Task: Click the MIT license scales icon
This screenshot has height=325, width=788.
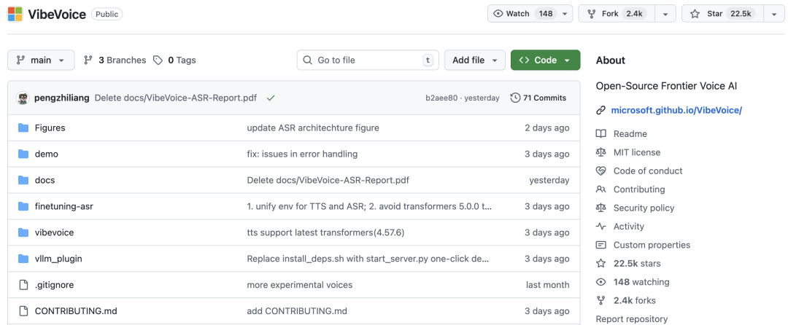Action: click(x=600, y=152)
